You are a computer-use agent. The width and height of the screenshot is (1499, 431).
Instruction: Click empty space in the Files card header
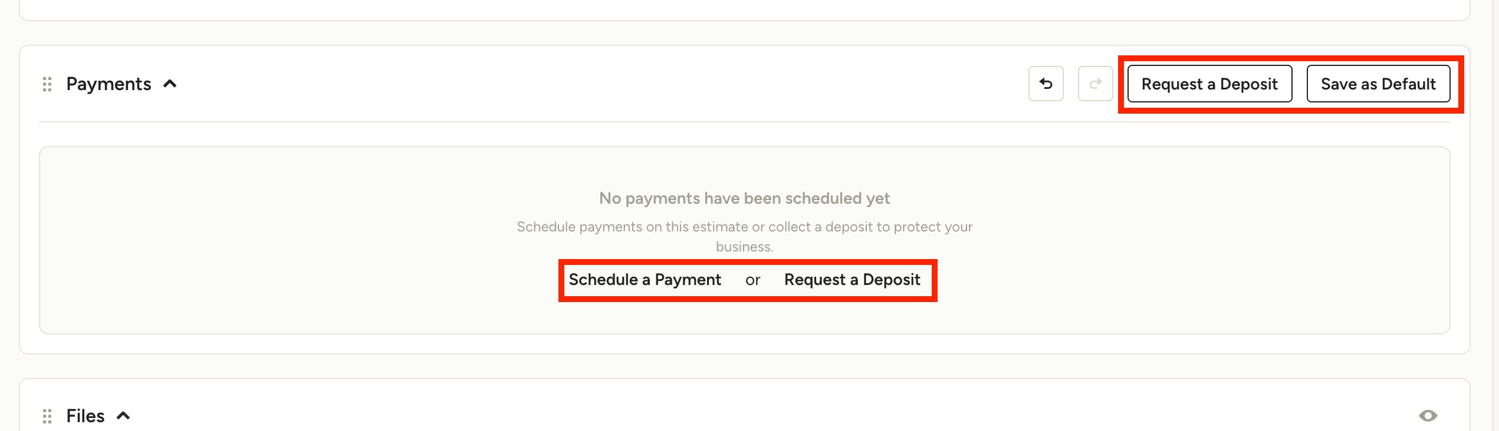pyautogui.click(x=767, y=416)
